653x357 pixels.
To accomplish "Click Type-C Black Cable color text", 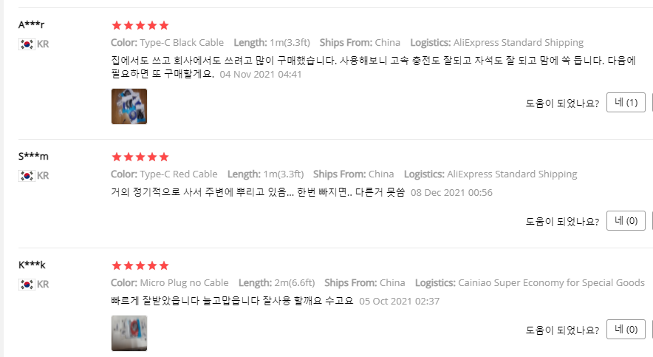I will click(x=182, y=42).
